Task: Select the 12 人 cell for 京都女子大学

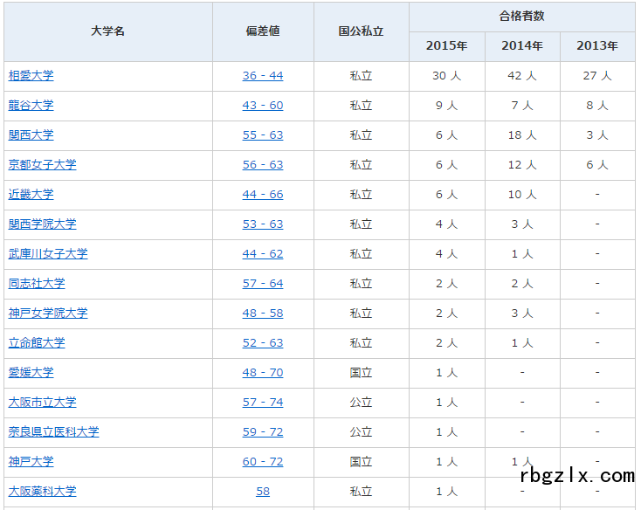Action: [522, 165]
